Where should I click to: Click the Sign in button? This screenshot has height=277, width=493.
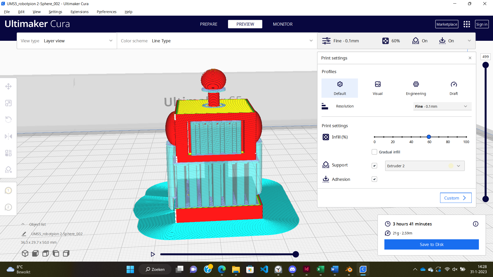click(482, 24)
